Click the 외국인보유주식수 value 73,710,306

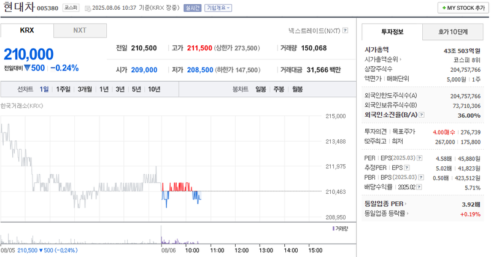pos(466,105)
